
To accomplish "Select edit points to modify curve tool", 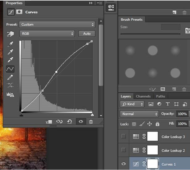I will [10, 69].
